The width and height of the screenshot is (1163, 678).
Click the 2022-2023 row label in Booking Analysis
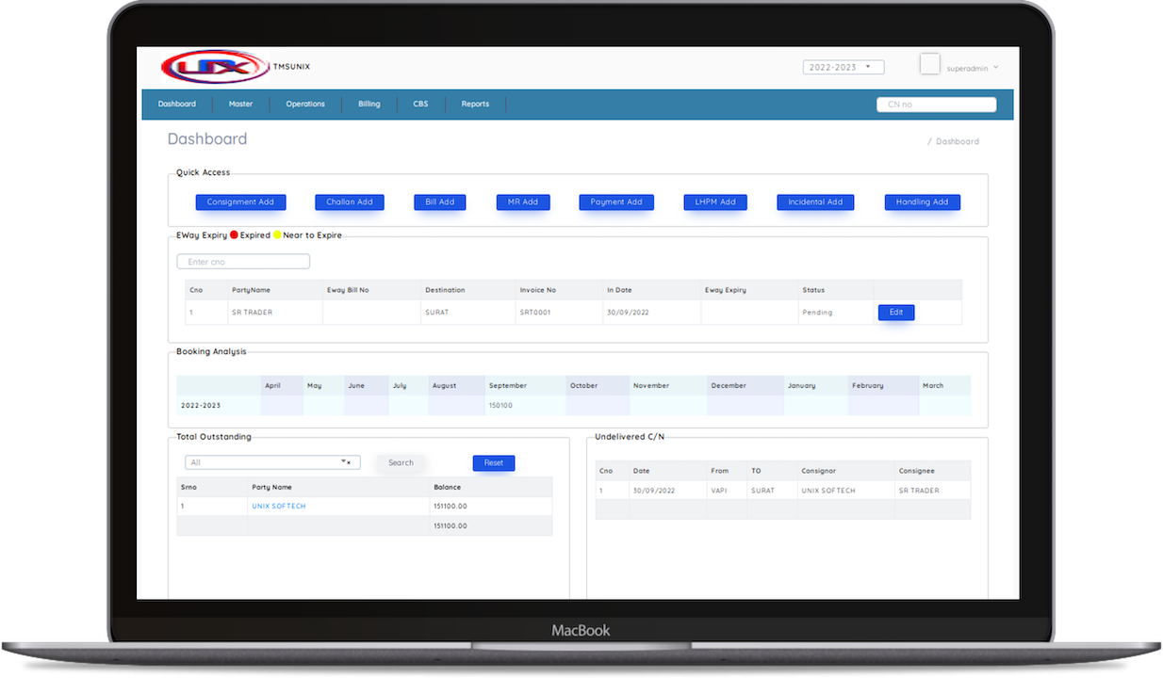201,406
